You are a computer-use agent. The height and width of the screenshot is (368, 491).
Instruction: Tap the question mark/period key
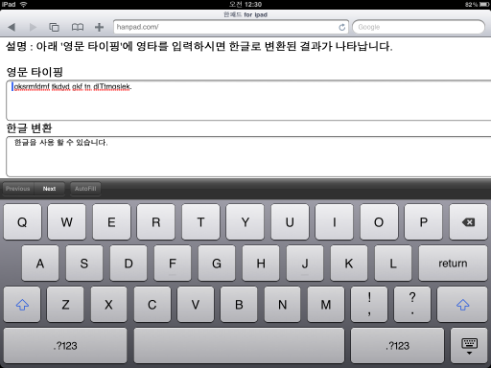pos(412,305)
